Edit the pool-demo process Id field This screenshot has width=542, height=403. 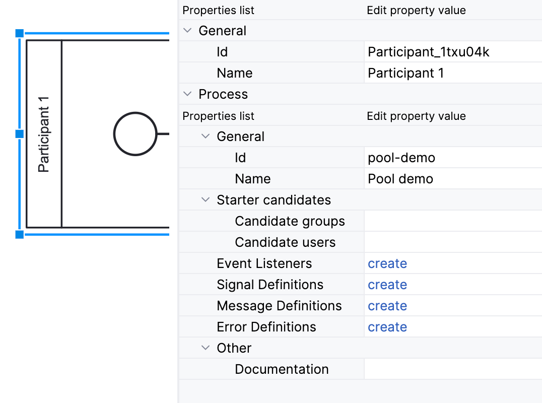[x=452, y=158]
